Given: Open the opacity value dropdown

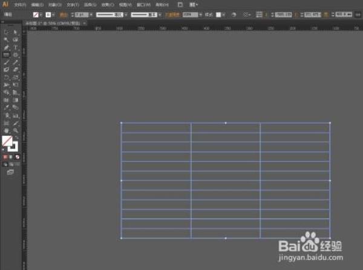Looking at the screenshot, I should click(x=200, y=15).
